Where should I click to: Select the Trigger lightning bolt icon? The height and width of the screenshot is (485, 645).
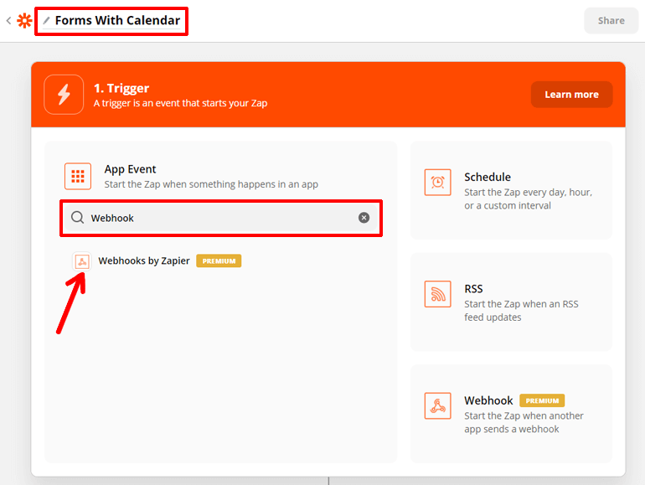click(x=64, y=95)
